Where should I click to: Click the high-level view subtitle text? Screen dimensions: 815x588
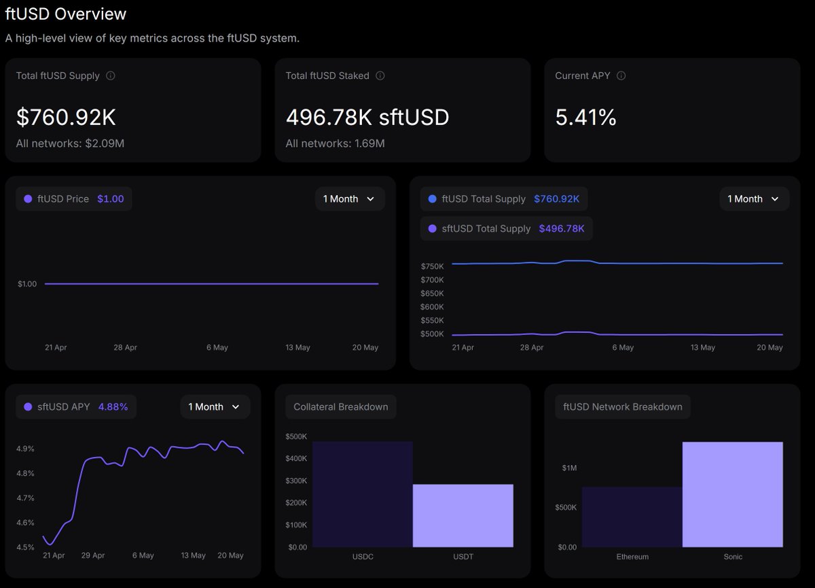[x=152, y=38]
